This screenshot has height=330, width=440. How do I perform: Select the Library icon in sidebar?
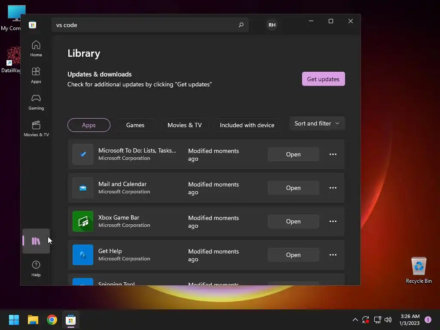(x=36, y=241)
